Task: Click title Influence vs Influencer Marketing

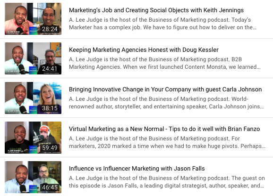Action: pyautogui.click(x=137, y=169)
